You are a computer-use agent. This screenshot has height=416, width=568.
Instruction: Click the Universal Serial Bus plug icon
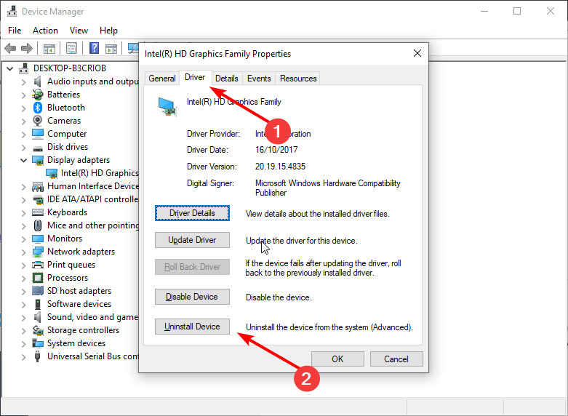(37, 356)
